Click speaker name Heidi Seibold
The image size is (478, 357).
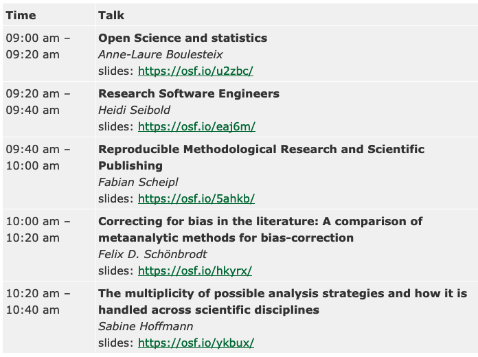click(135, 110)
